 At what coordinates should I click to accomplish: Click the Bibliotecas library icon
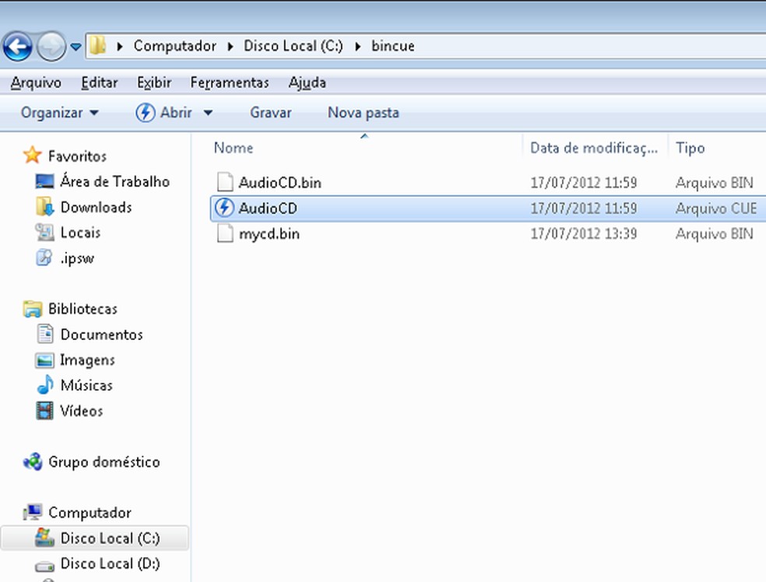(x=33, y=309)
